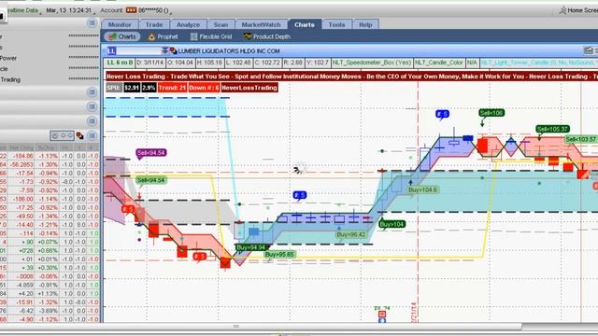
Task: Click the Home Screen icon
Action: [x=562, y=10]
